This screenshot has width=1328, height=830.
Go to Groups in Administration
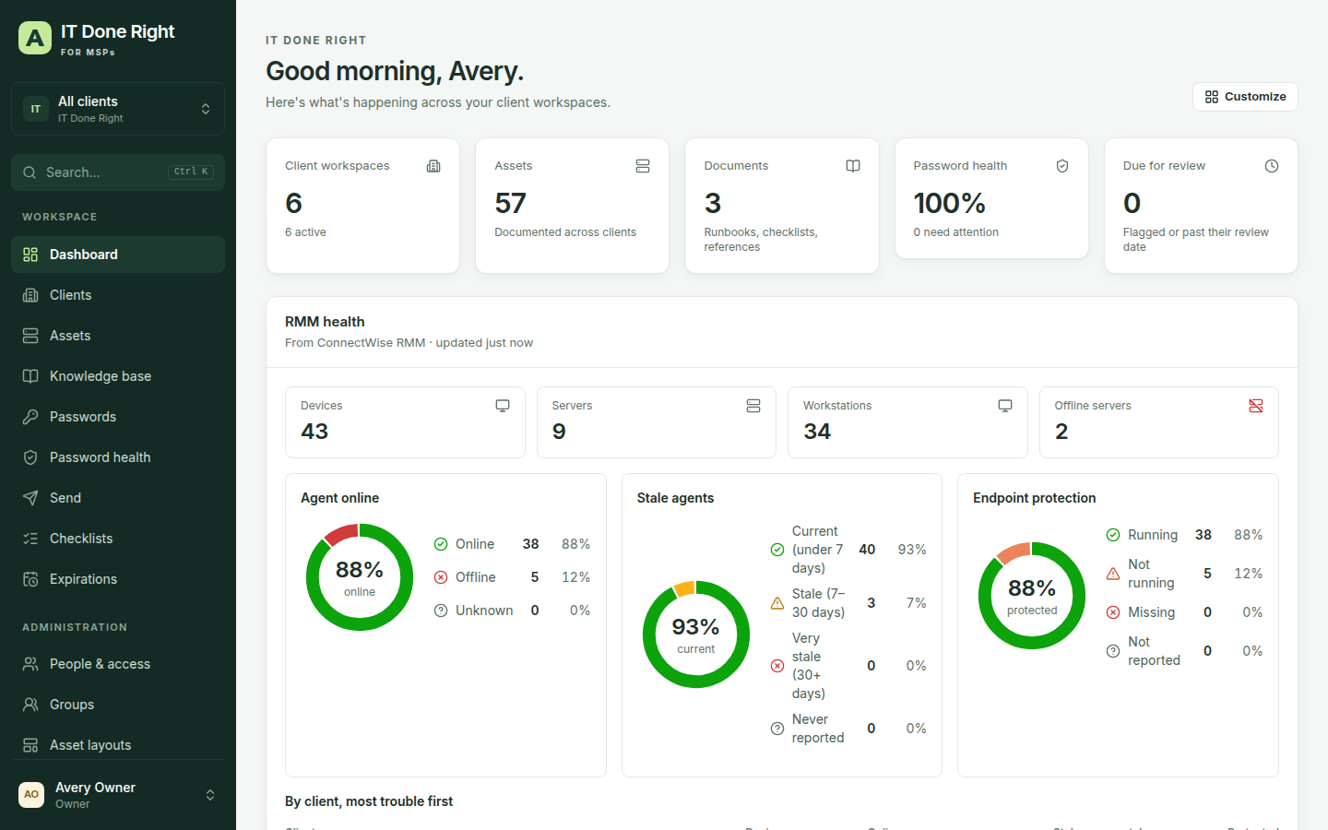pyautogui.click(x=118, y=705)
